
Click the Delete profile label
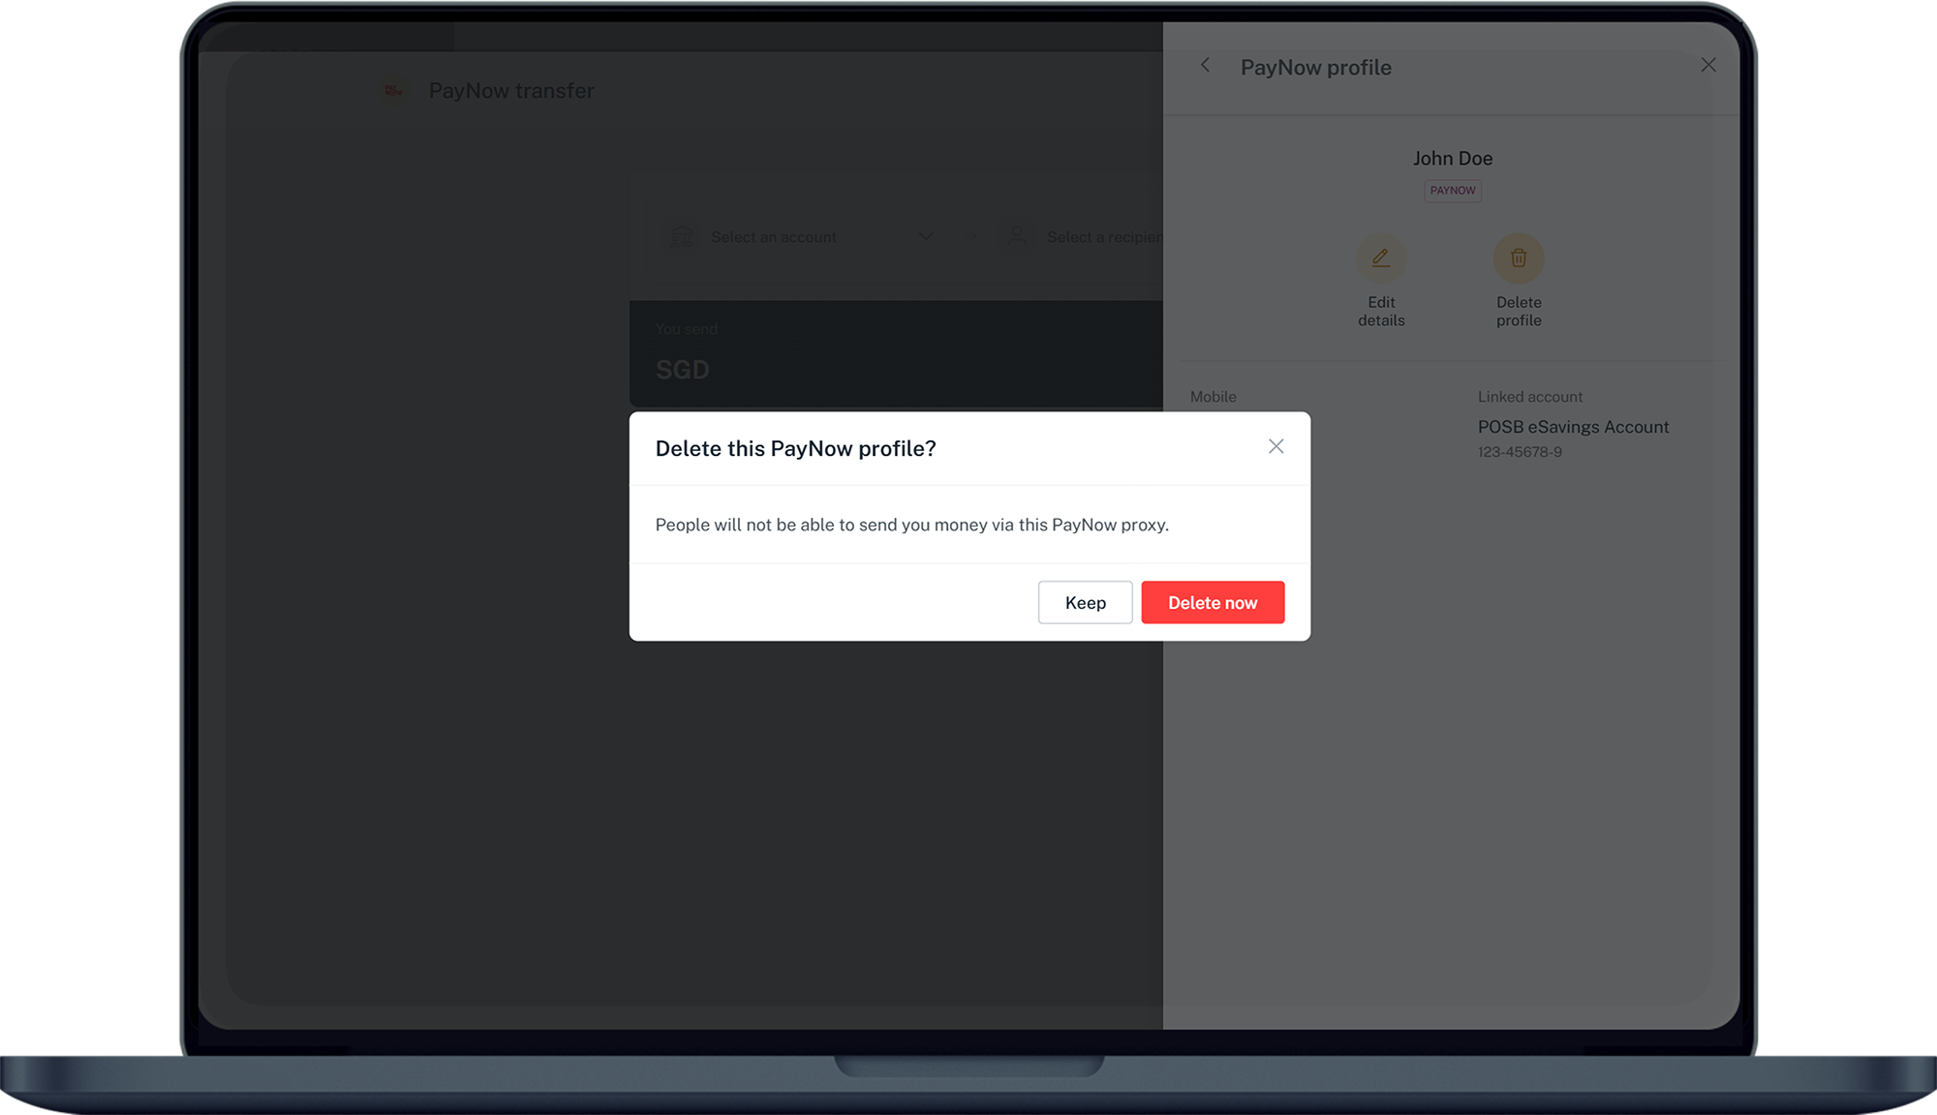coord(1519,311)
